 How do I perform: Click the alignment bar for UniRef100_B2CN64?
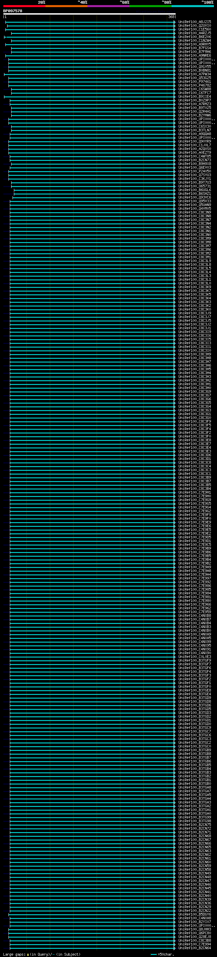[93, 948]
